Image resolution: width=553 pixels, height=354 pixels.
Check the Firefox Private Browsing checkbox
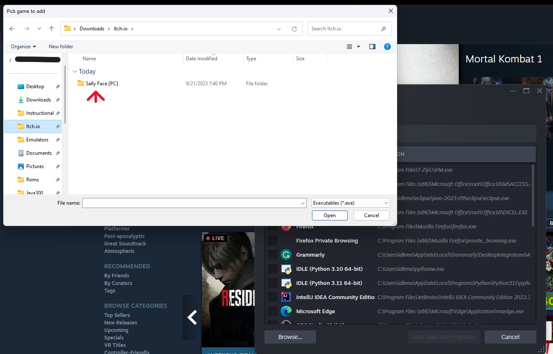point(273,240)
